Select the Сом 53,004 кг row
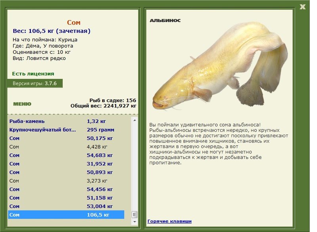Viewport: 317px width, 232px height. pos(66,206)
